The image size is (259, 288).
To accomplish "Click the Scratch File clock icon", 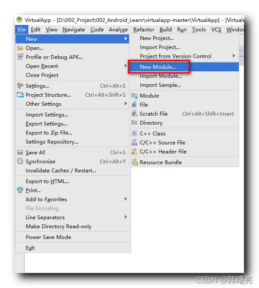I will [x=135, y=113].
